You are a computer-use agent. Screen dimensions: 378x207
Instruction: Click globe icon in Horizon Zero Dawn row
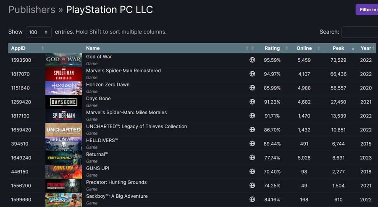pyautogui.click(x=252, y=88)
